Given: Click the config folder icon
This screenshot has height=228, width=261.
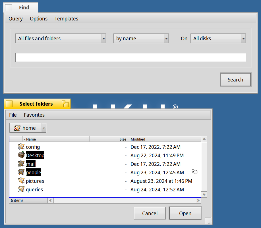Looking at the screenshot, I should point(21,147).
